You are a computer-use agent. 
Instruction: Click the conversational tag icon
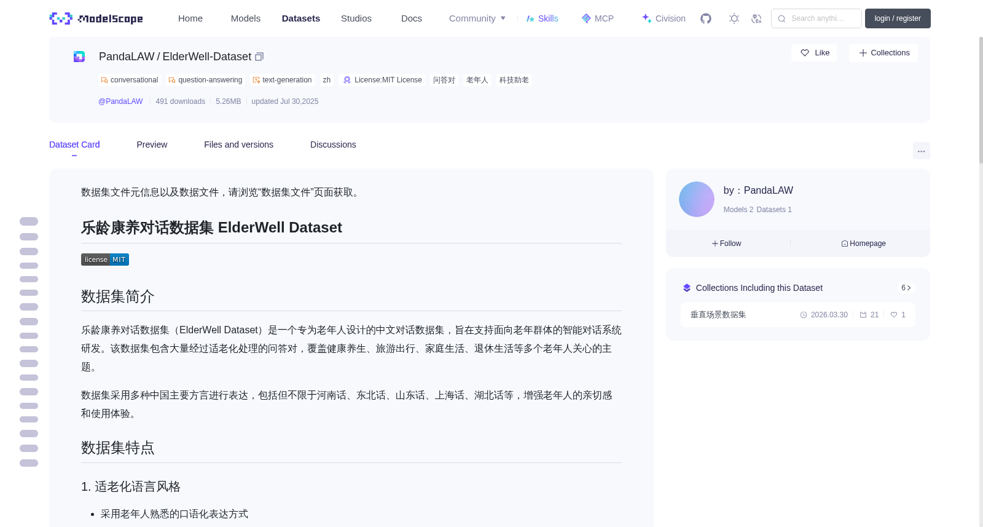click(x=104, y=80)
